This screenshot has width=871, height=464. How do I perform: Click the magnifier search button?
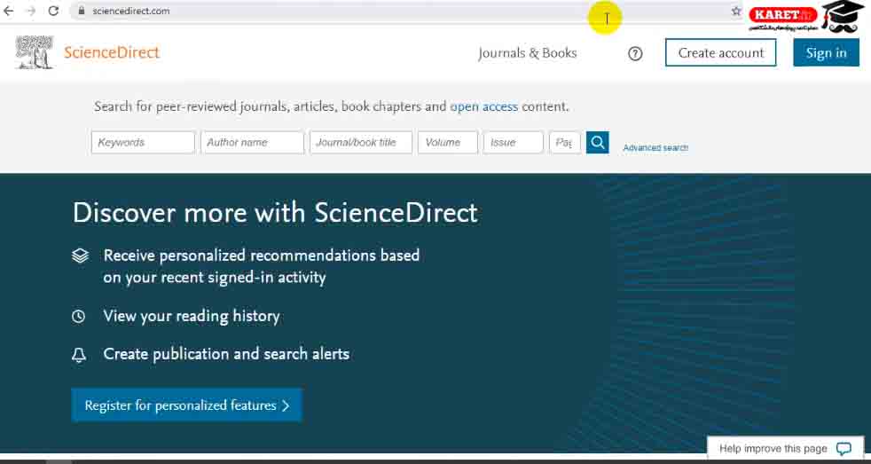[597, 142]
